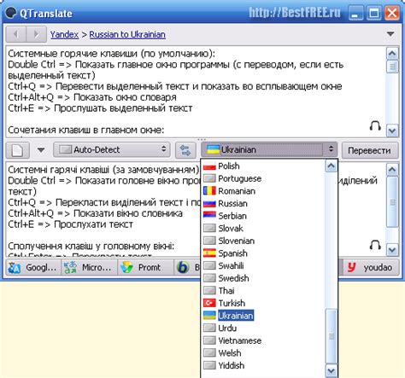Choose Yiddish from the list
This screenshot has width=405, height=378.
(263, 365)
